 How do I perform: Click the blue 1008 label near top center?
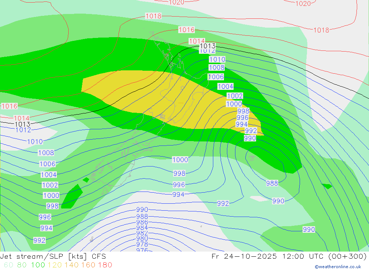click(x=217, y=68)
